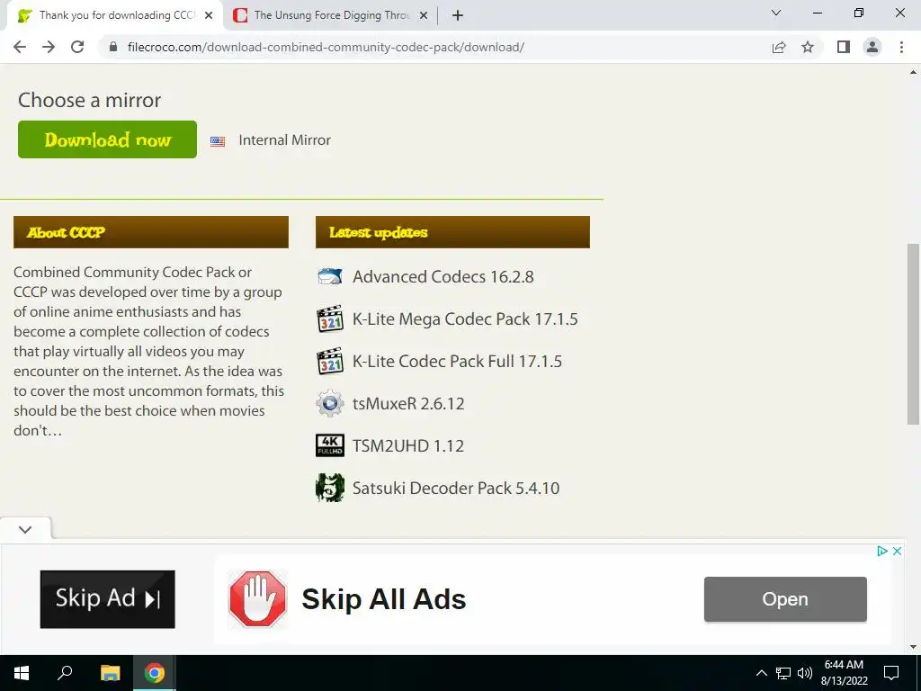Open the notification center icon

[891, 673]
